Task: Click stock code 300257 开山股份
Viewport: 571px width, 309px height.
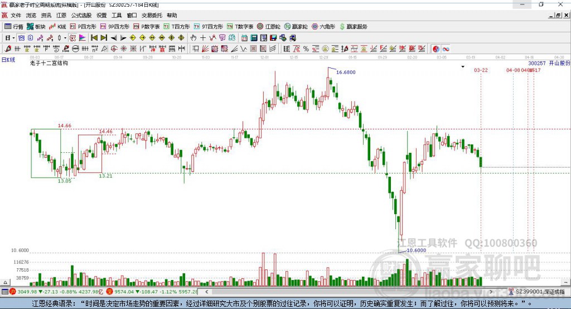Action: [549, 63]
